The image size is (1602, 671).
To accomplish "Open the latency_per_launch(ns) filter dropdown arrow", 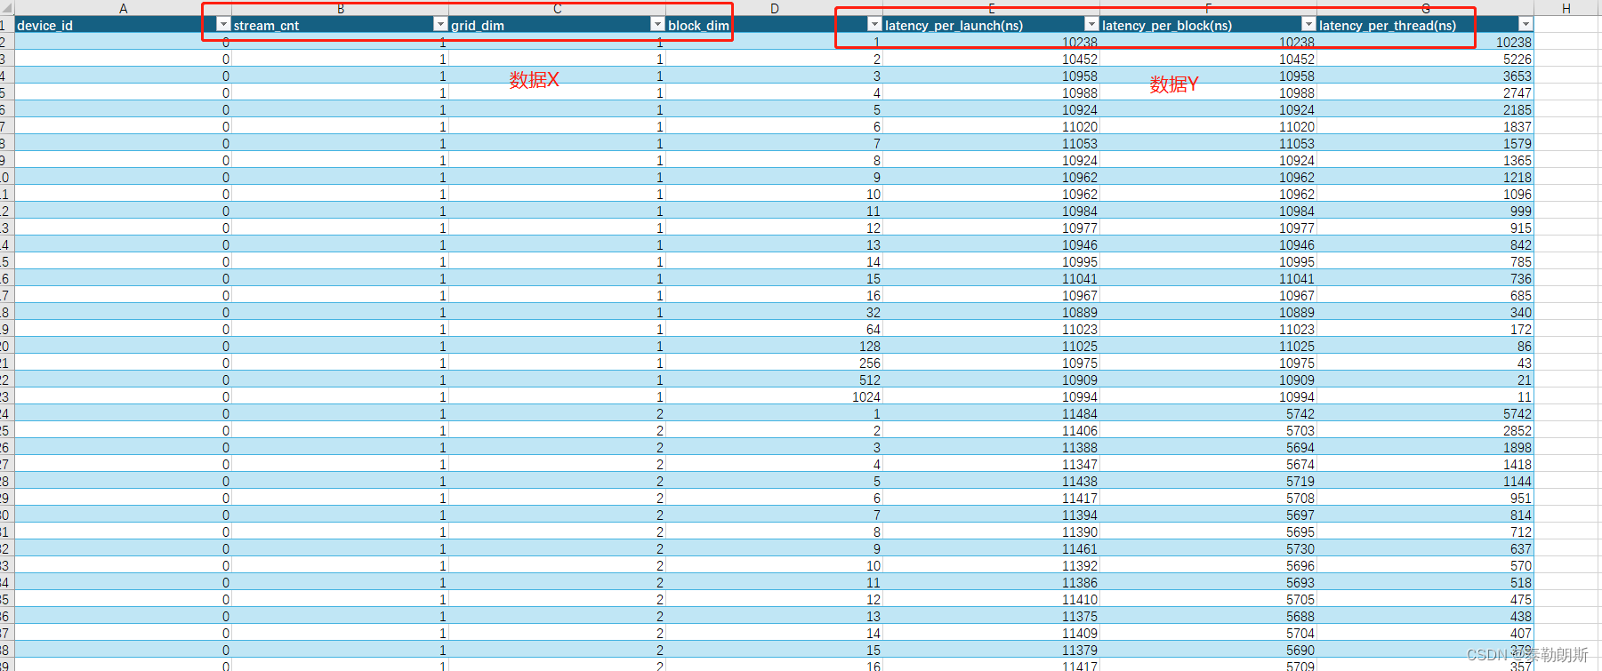I will click(1091, 25).
